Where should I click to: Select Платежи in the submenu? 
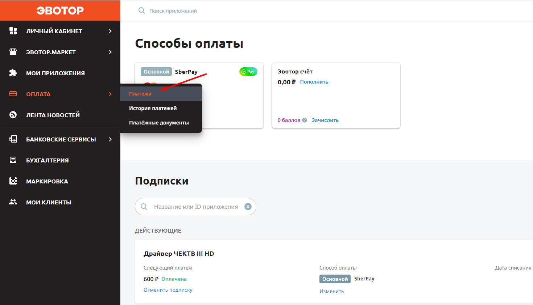[161, 94]
